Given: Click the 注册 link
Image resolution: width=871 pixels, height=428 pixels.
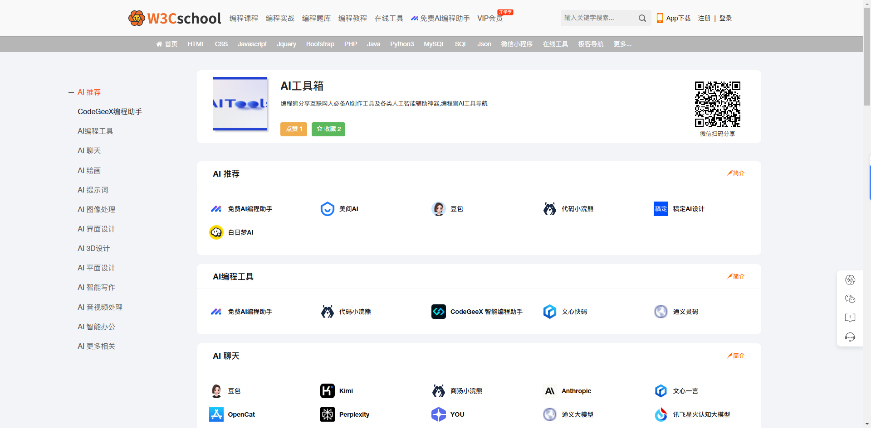Looking at the screenshot, I should click(704, 18).
